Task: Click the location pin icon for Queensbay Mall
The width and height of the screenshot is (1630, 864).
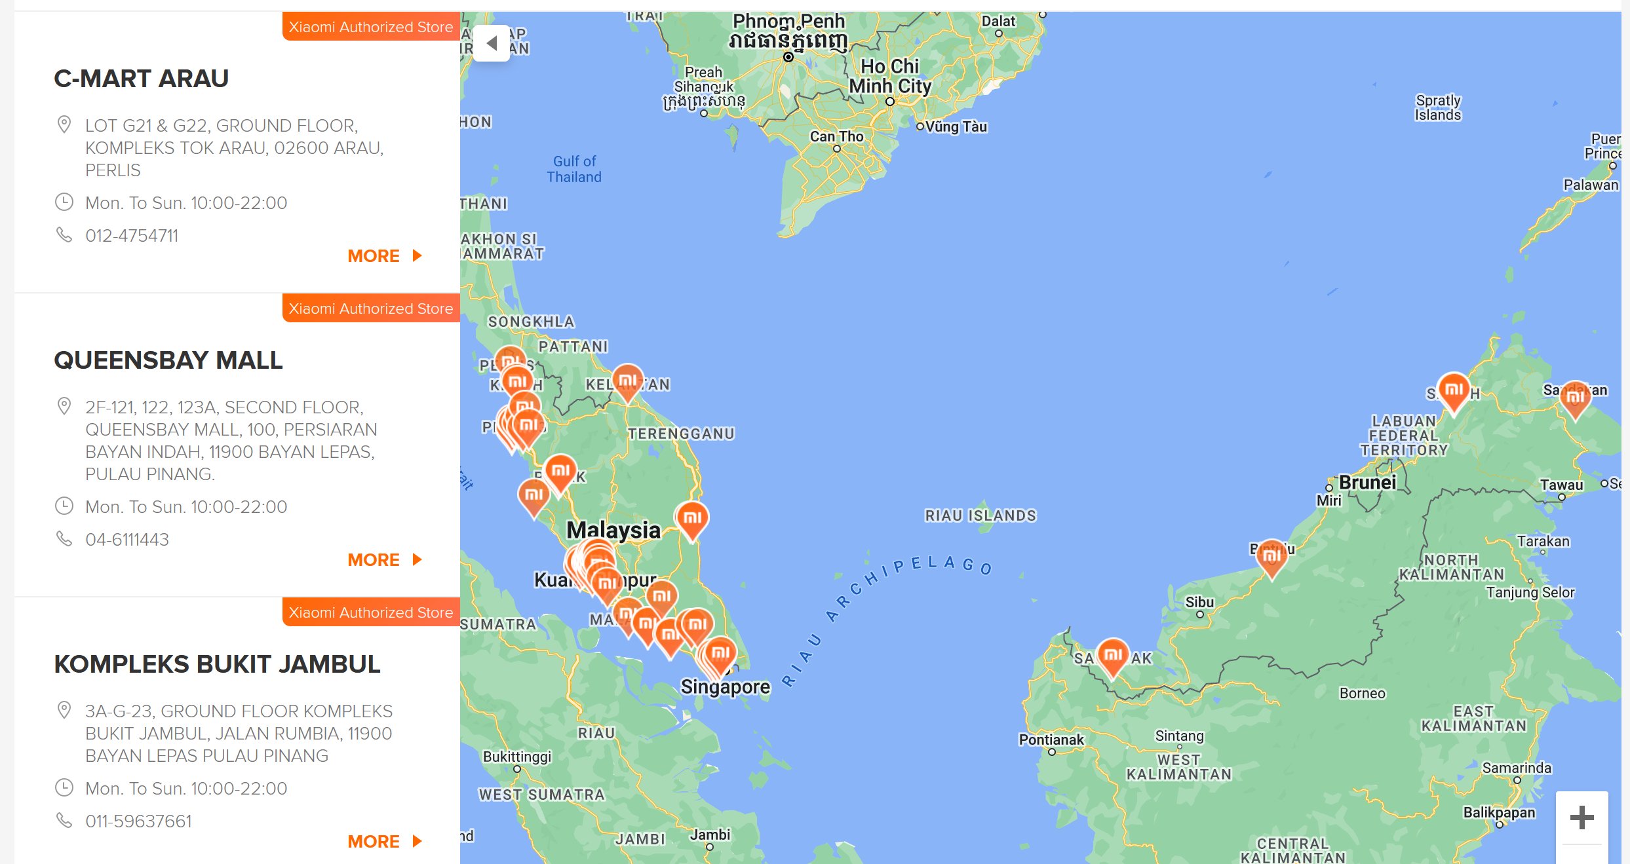Action: point(64,406)
